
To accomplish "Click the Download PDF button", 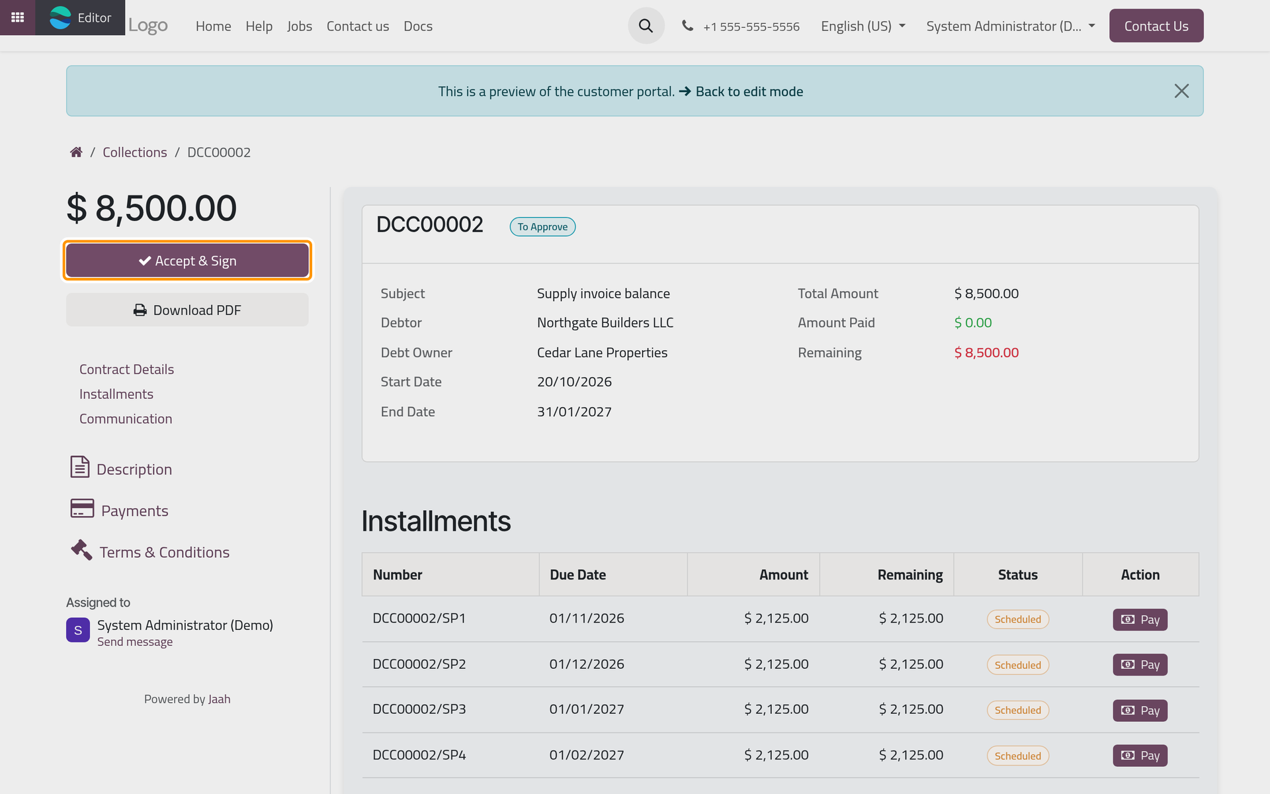I will point(187,310).
